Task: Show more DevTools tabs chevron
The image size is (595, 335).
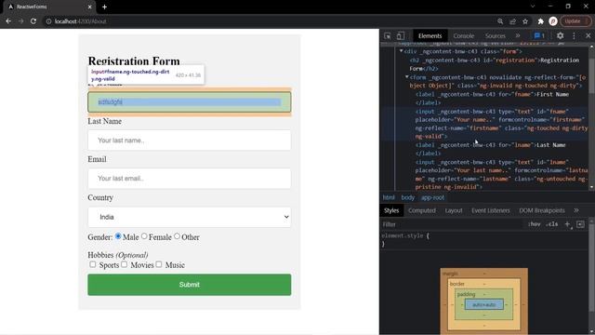Action: (518, 35)
